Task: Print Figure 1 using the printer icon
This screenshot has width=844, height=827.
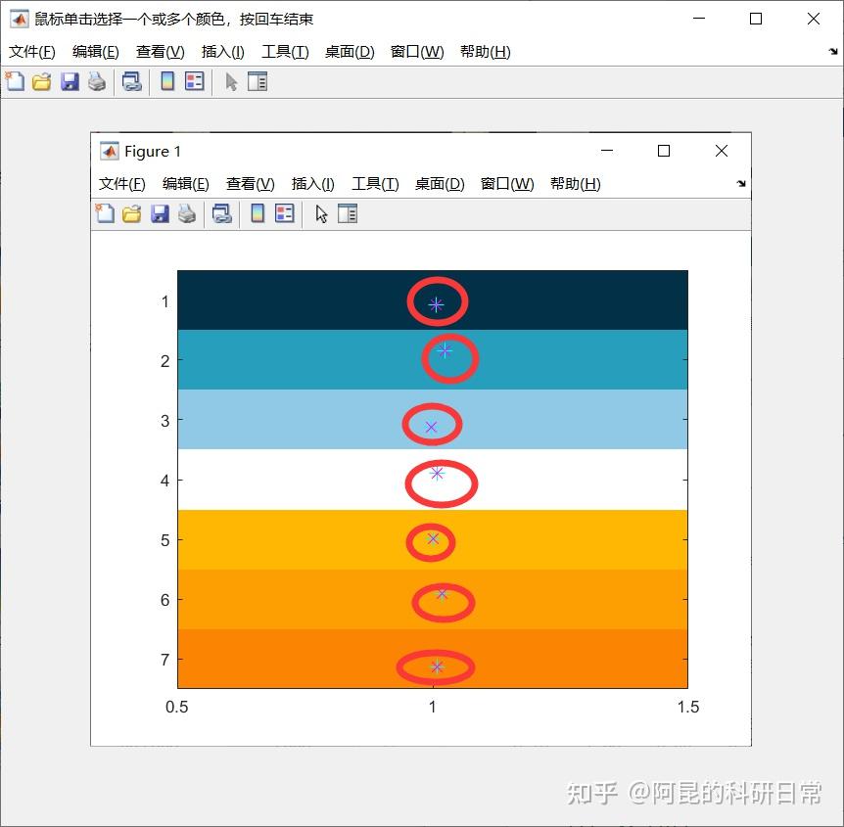Action: pyautogui.click(x=187, y=213)
